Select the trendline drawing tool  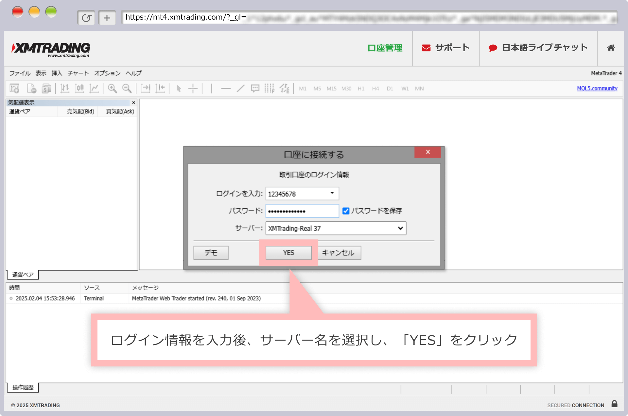click(x=240, y=88)
